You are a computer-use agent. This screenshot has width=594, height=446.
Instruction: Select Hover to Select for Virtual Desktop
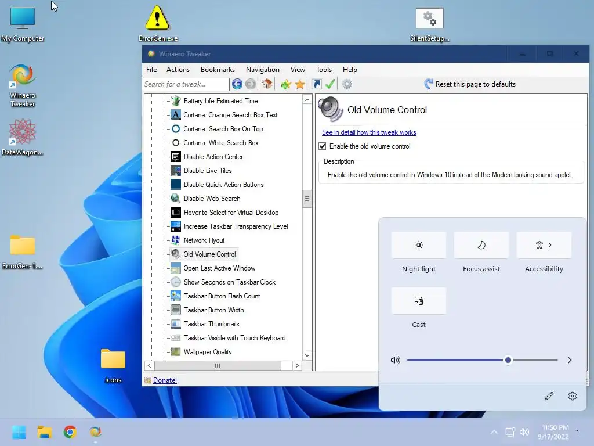(x=231, y=213)
